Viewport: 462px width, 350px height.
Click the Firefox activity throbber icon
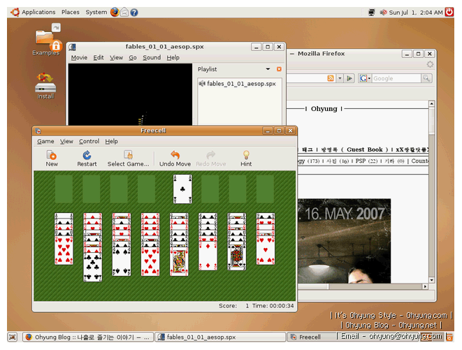click(430, 64)
